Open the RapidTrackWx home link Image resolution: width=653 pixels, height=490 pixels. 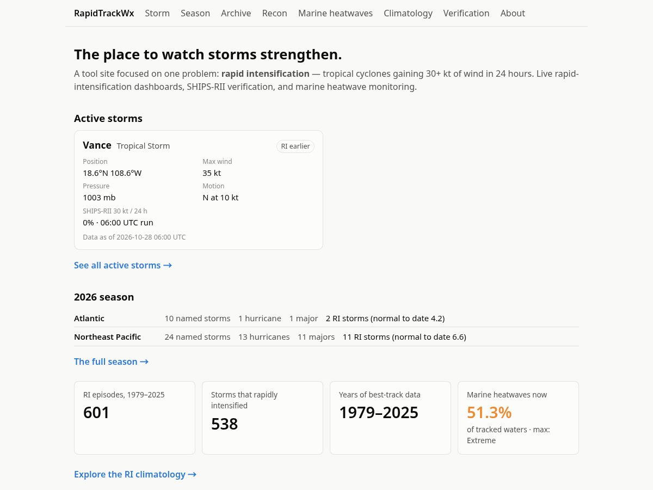[x=104, y=13]
